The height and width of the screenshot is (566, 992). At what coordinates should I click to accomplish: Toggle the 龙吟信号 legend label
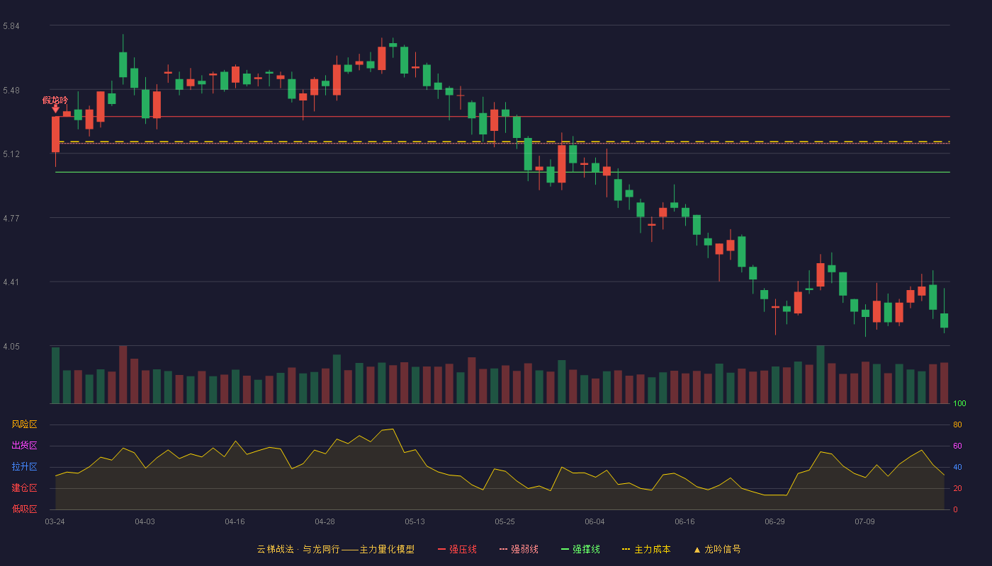coord(723,549)
